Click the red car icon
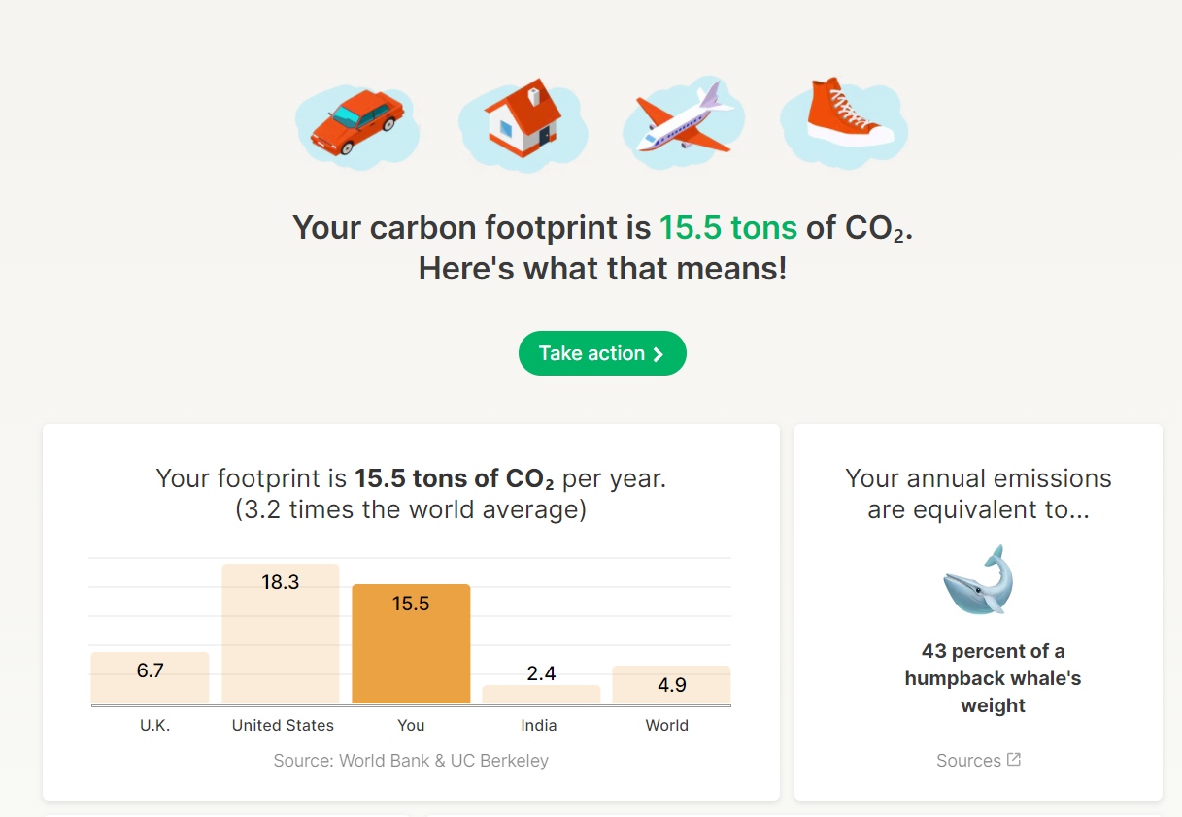 coord(356,124)
